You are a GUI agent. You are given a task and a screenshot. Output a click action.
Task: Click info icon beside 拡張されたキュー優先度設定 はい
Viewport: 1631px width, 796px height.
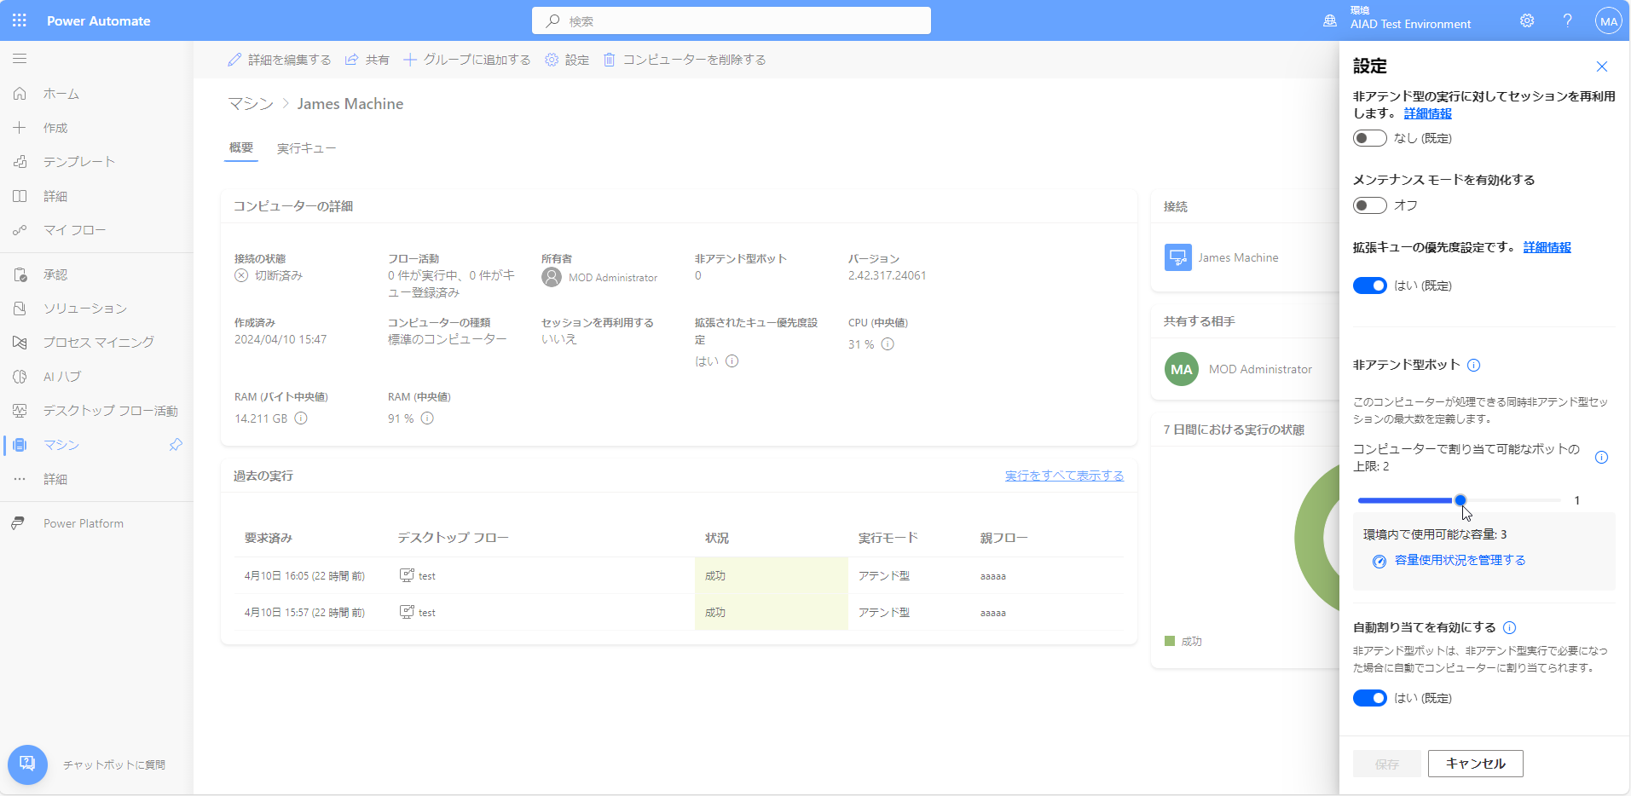click(732, 361)
